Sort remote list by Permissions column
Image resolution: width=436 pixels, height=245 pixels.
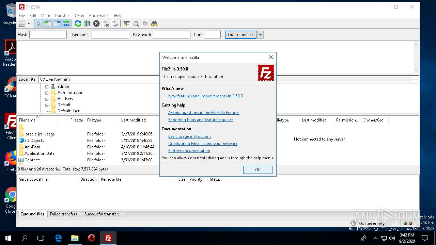(x=347, y=120)
